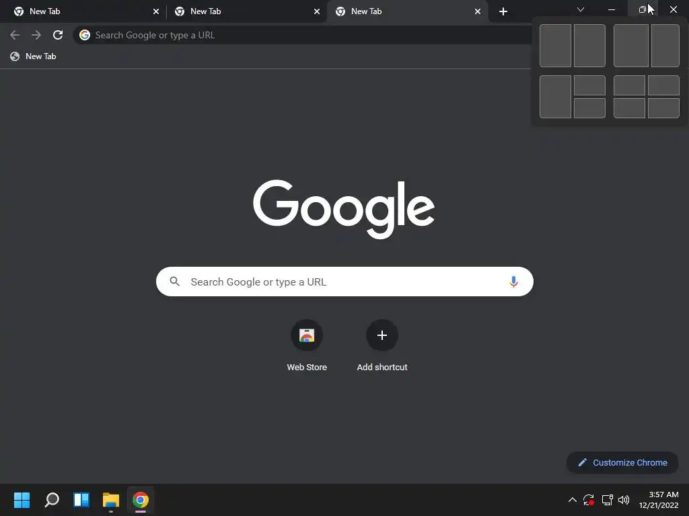Open the tab search chevron
The image size is (689, 516).
(x=581, y=9)
